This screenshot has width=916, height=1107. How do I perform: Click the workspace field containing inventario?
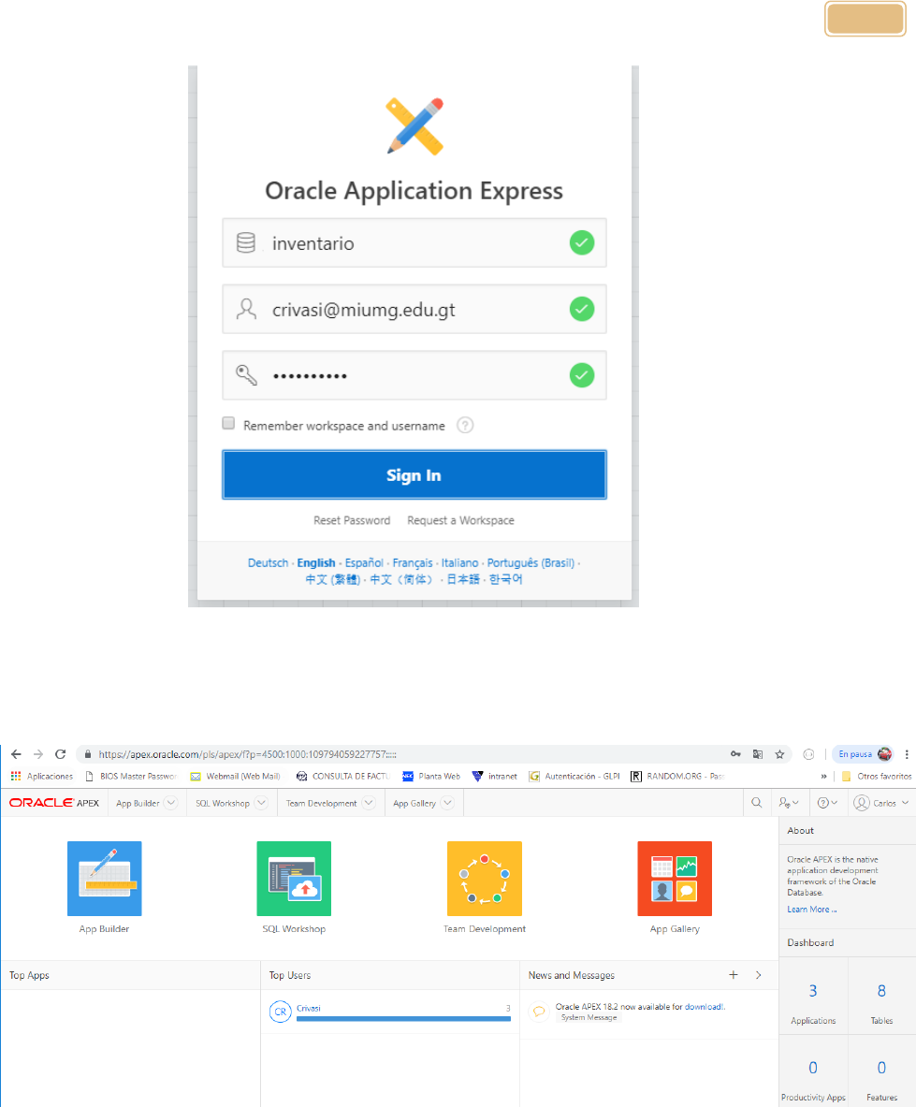pos(414,243)
